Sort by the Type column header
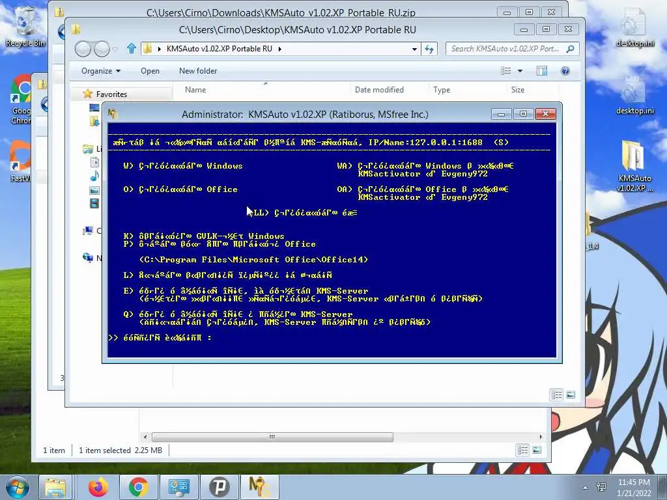Viewport: 667px width, 500px height. [442, 90]
